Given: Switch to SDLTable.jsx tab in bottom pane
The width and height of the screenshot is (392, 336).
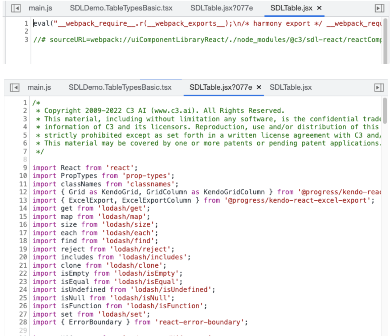Looking at the screenshot, I should [291, 87].
